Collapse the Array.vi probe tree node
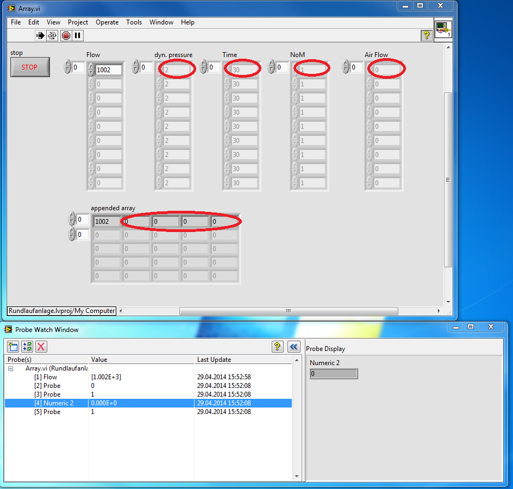This screenshot has width=513, height=489. click(x=11, y=368)
